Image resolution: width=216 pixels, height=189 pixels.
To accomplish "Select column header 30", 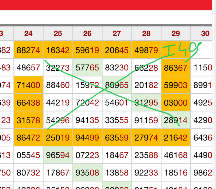I will click(205, 33).
